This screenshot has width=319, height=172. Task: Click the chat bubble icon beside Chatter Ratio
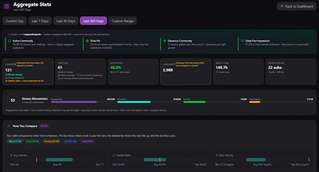pos(114,155)
